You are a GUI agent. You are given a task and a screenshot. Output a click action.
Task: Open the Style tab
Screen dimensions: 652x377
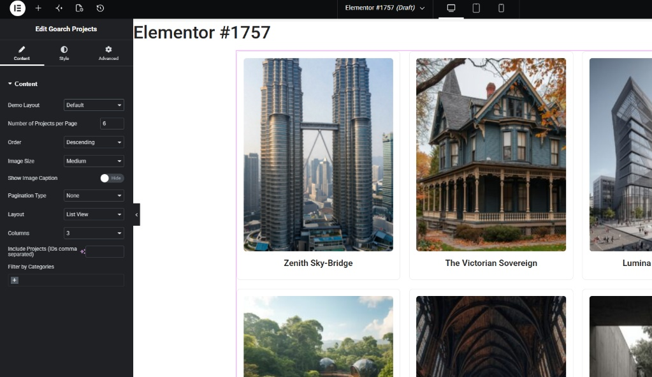coord(64,53)
